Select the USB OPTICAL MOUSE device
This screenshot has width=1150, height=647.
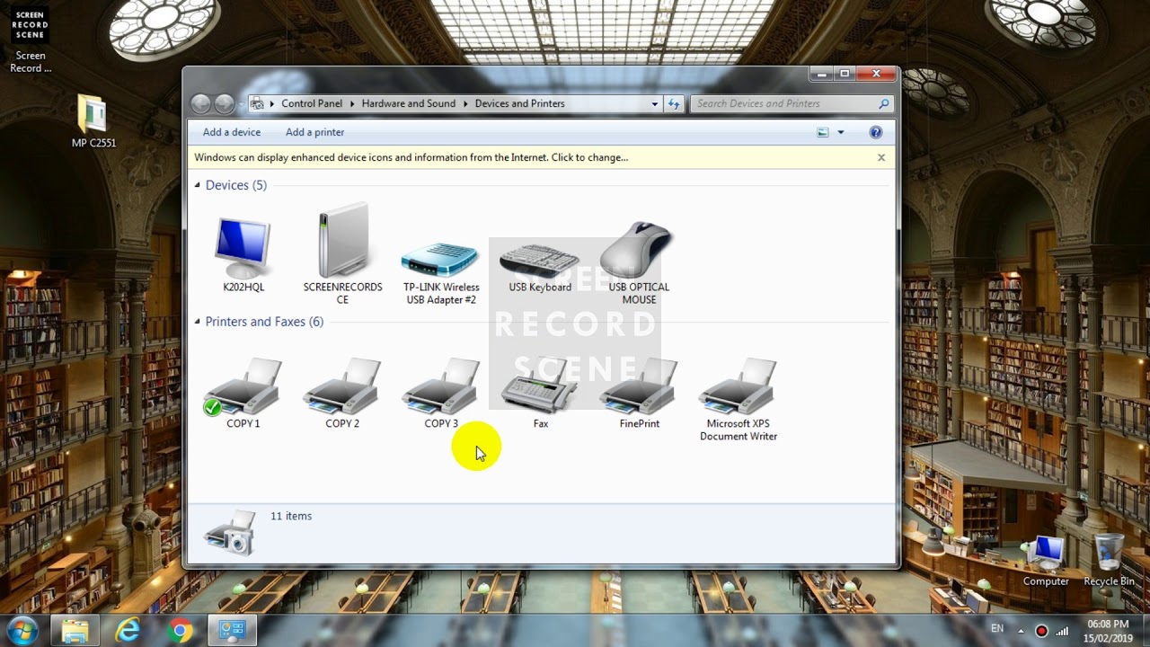point(639,262)
